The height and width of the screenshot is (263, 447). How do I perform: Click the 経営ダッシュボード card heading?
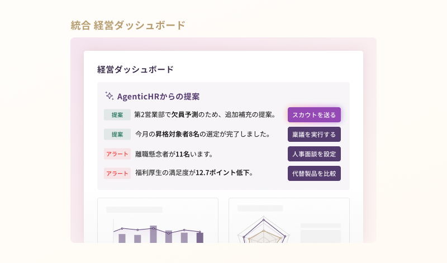coord(135,70)
